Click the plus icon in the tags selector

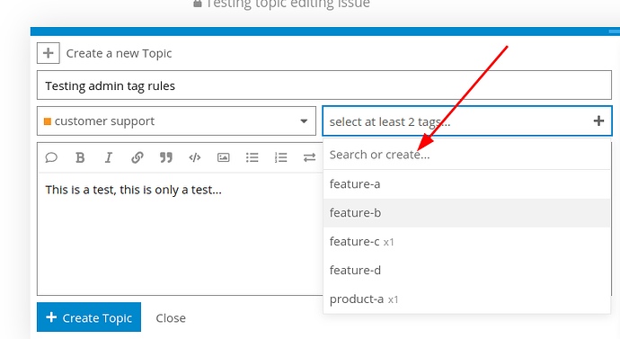tap(598, 121)
